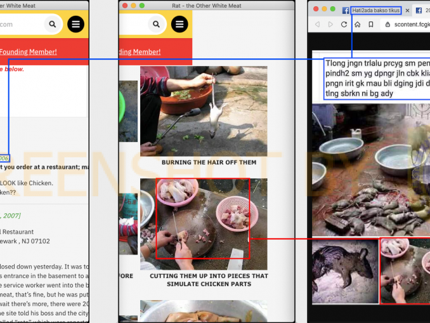The width and height of the screenshot is (430, 323).
Task: Open the burning the hair off them photo
Action: (204, 111)
